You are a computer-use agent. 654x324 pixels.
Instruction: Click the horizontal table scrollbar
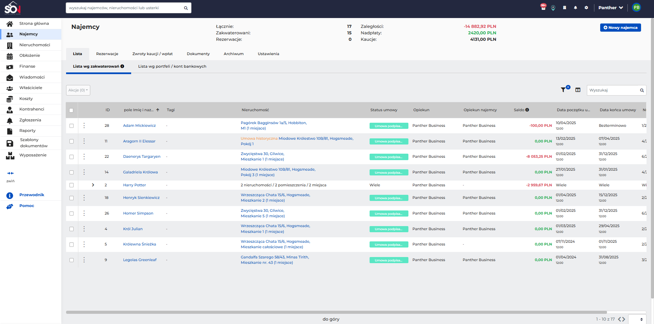336,312
